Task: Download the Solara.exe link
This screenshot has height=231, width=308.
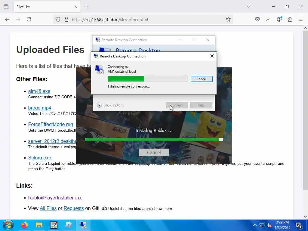Action: (39, 158)
